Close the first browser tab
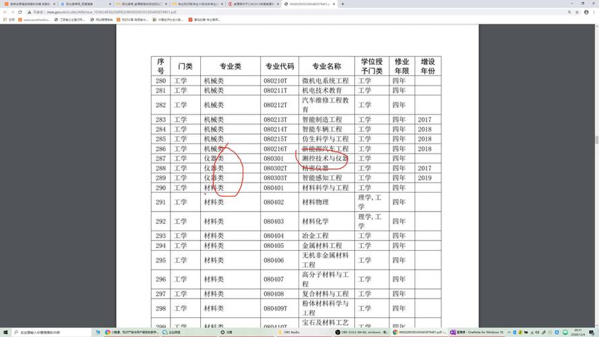Viewport: 599px width, 337px height. [53, 4]
